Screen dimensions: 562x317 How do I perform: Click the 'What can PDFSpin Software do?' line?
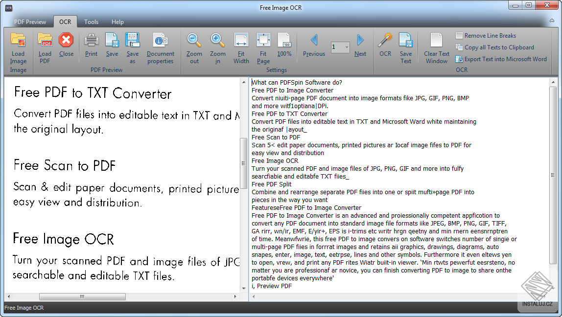click(297, 82)
